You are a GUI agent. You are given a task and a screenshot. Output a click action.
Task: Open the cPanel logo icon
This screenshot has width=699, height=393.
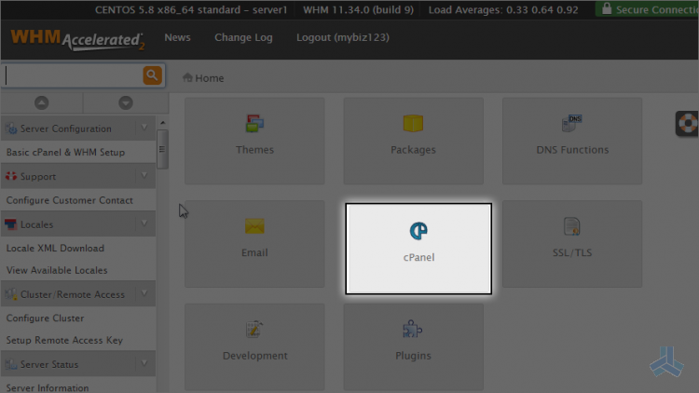(x=418, y=231)
